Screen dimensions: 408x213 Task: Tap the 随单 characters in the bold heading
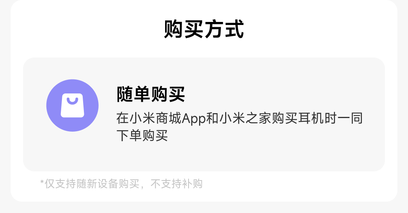(x=133, y=94)
